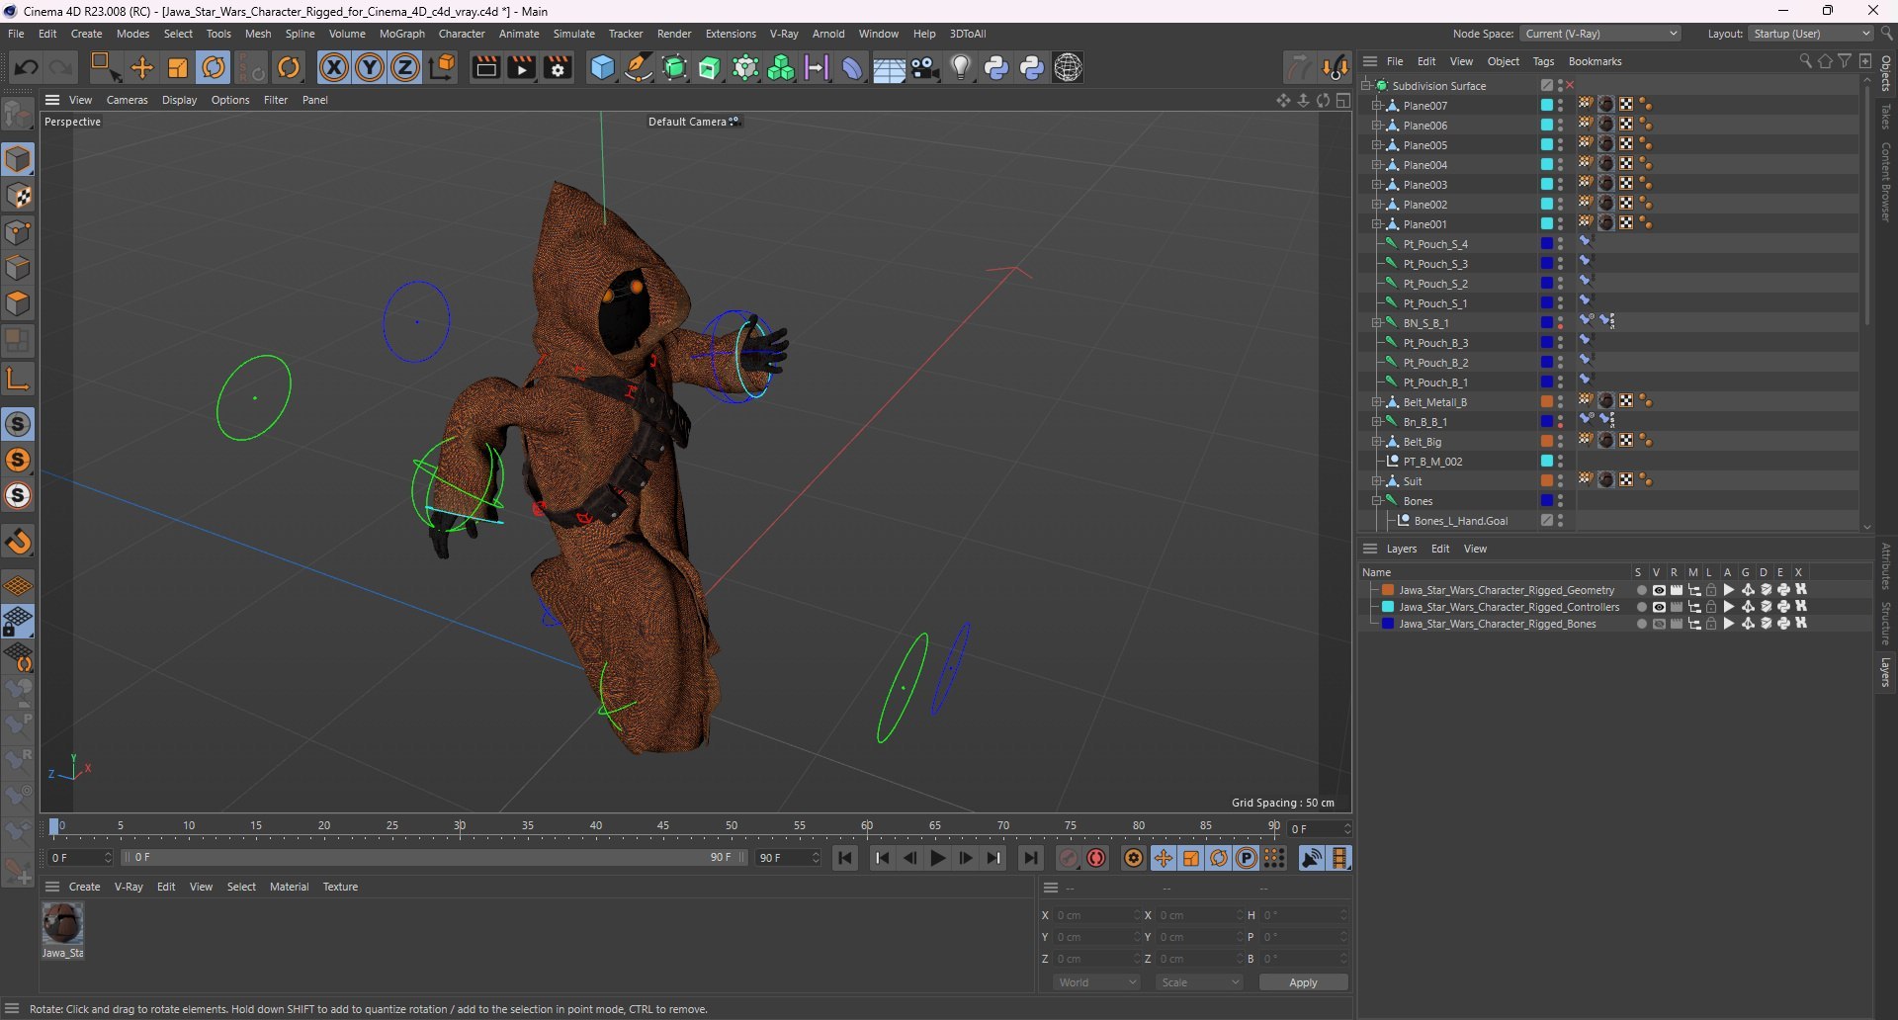The image size is (1898, 1020).
Task: Toggle view eye for Geometry layer
Action: click(x=1659, y=590)
